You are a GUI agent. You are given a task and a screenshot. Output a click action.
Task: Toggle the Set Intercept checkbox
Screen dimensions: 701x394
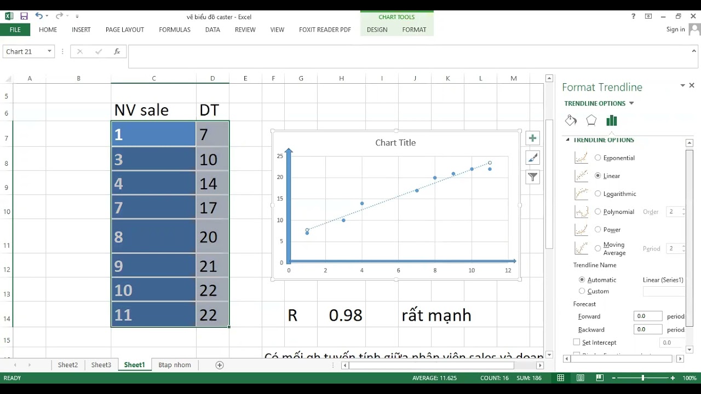pyautogui.click(x=576, y=342)
